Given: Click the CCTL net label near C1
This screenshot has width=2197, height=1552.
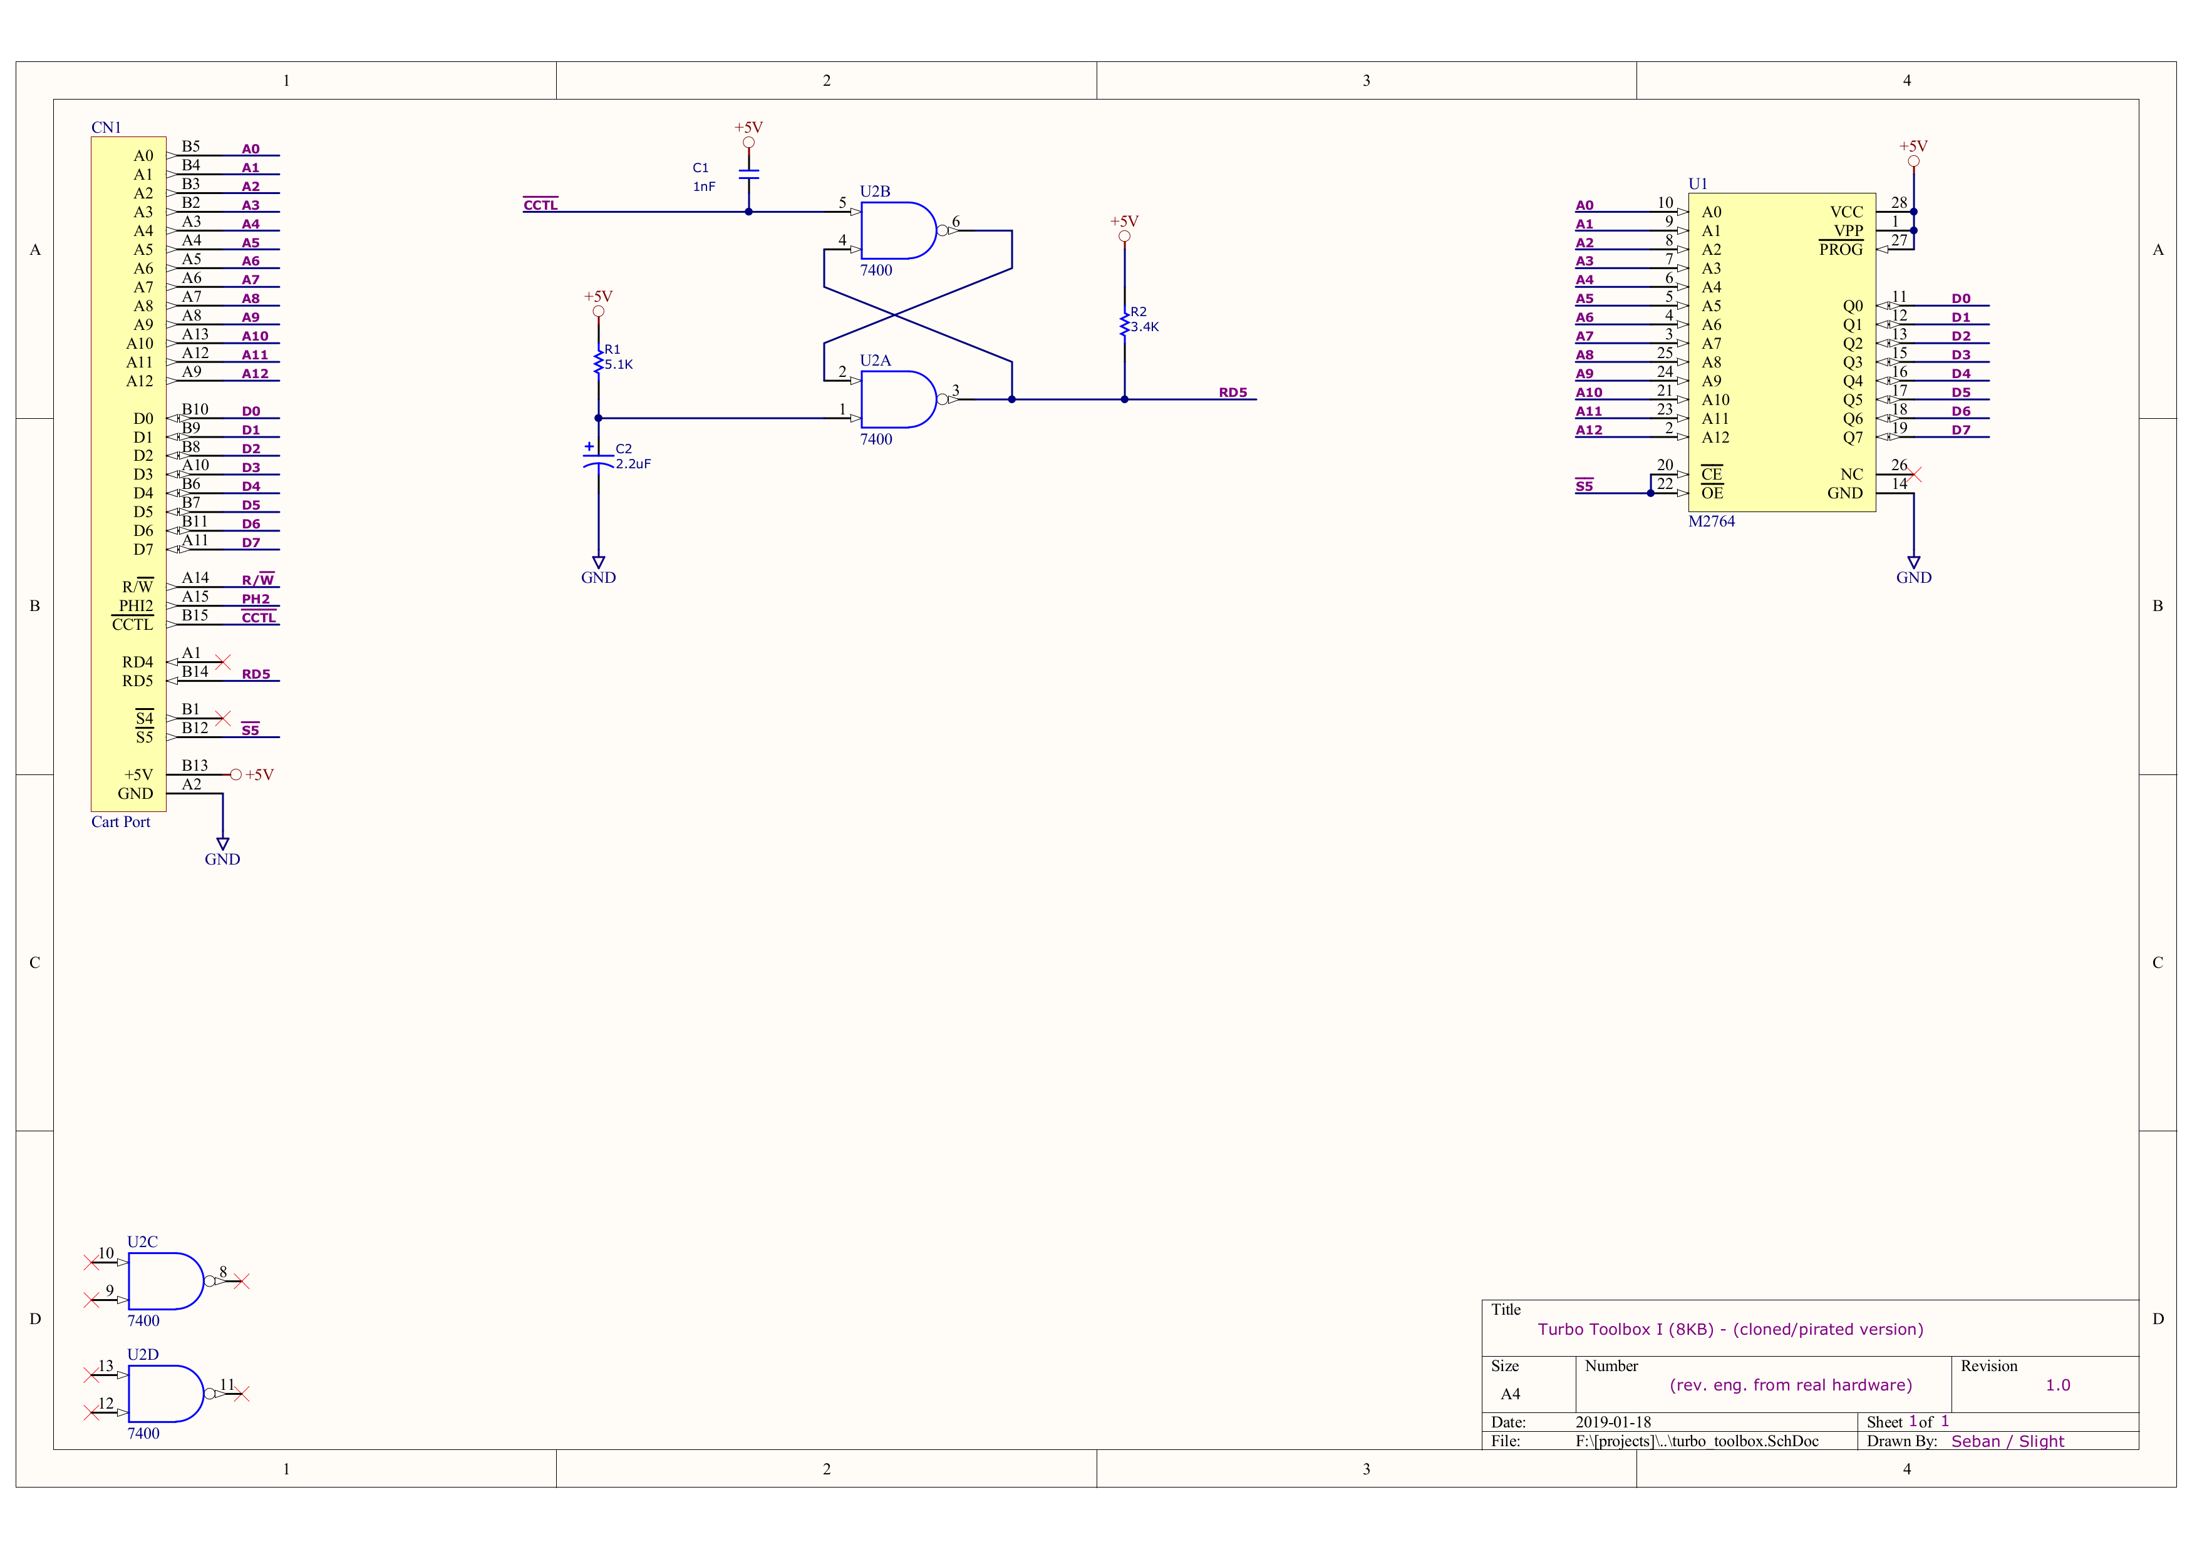Looking at the screenshot, I should coord(540,205).
